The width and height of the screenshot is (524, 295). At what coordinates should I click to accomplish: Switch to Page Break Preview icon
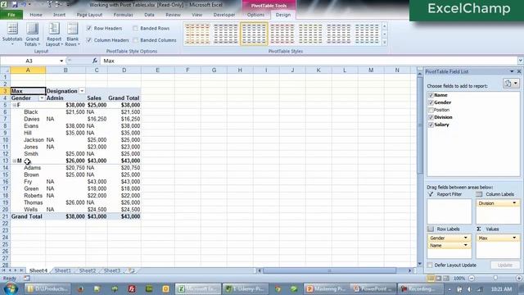pyautogui.click(x=446, y=279)
